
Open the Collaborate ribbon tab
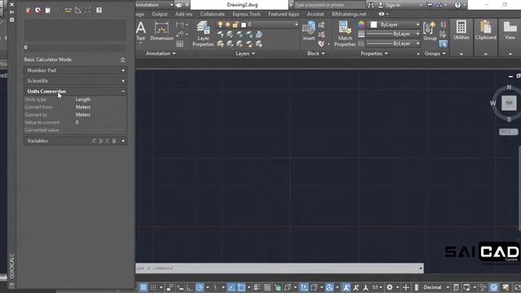212,14
